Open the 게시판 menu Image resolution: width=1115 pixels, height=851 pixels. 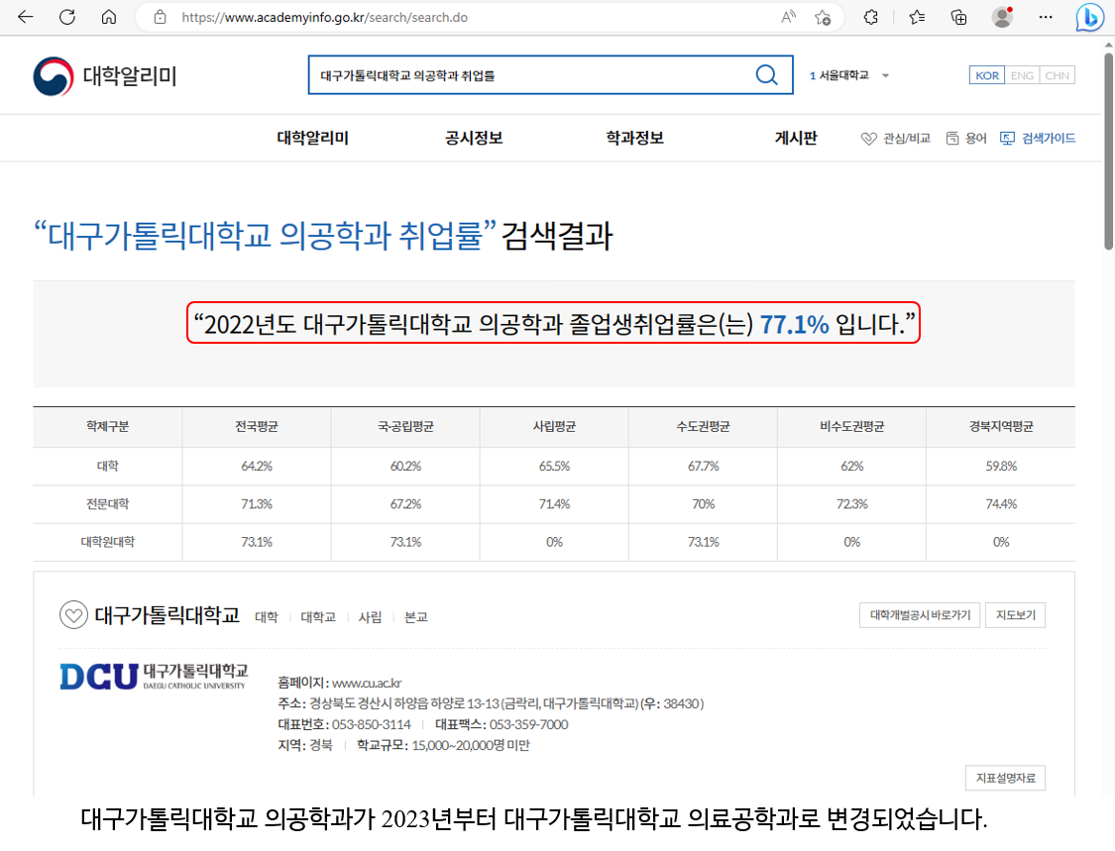[796, 138]
